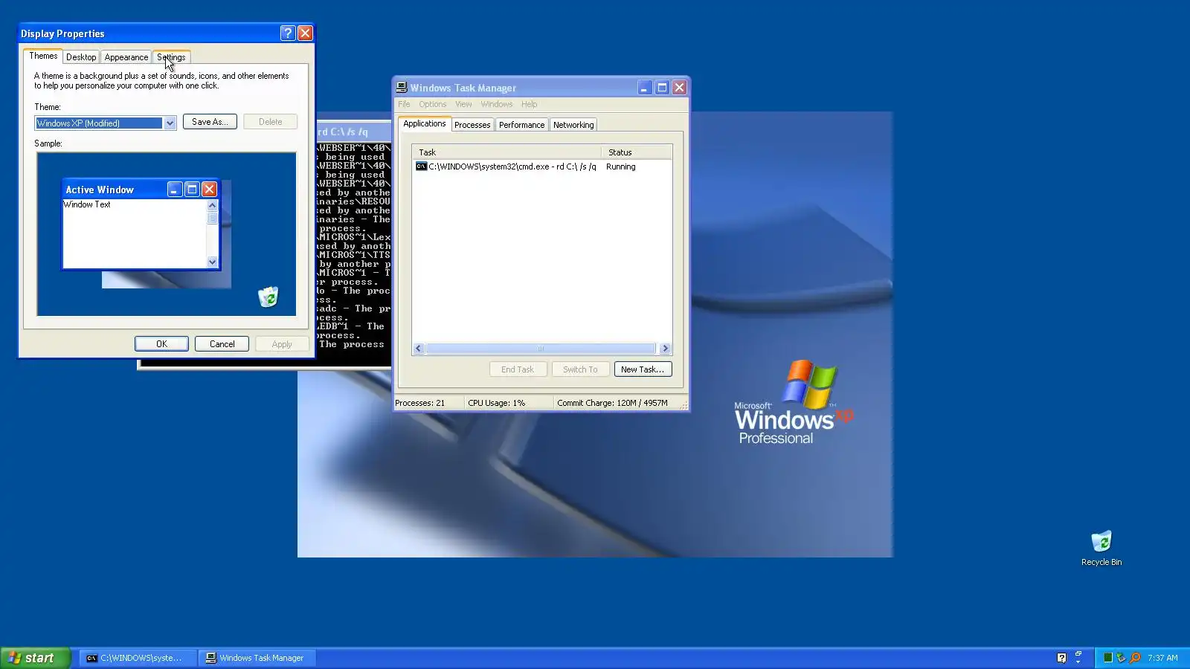Go to the Settings tab
The width and height of the screenshot is (1190, 669).
click(x=171, y=57)
